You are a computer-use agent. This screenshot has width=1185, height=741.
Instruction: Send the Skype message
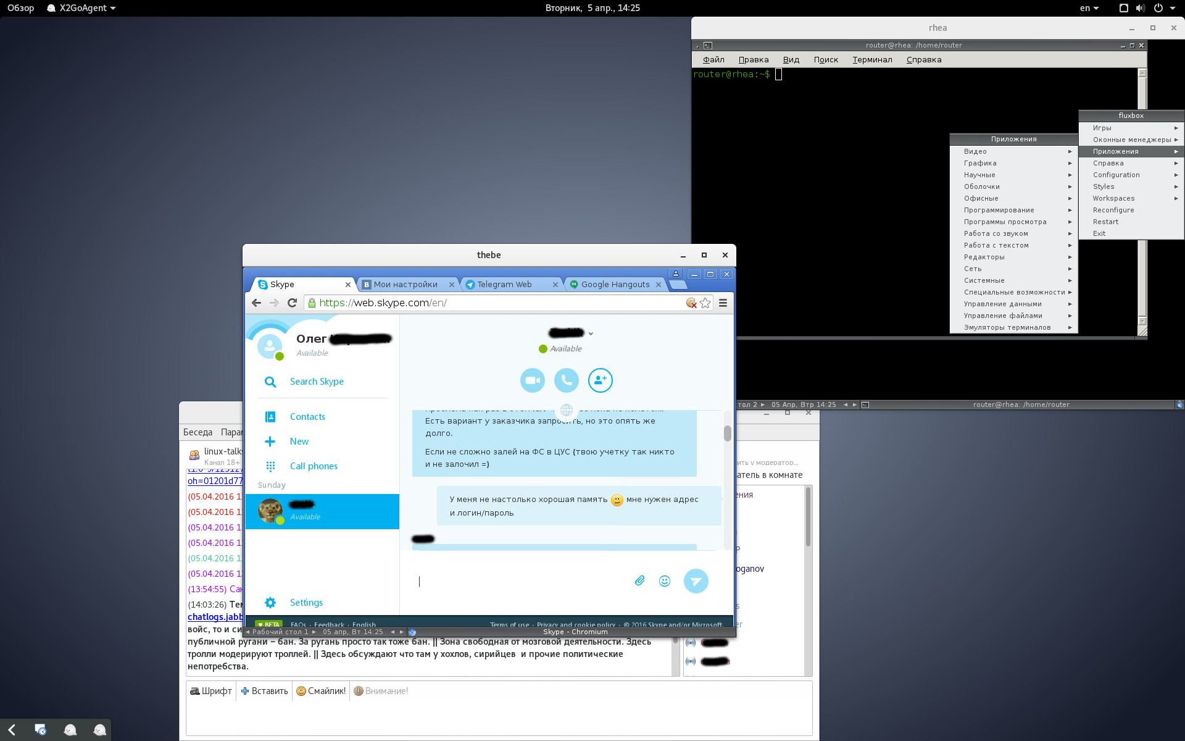pyautogui.click(x=696, y=581)
